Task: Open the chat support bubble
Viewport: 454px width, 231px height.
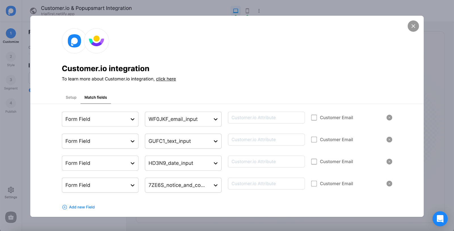Action: (x=440, y=219)
